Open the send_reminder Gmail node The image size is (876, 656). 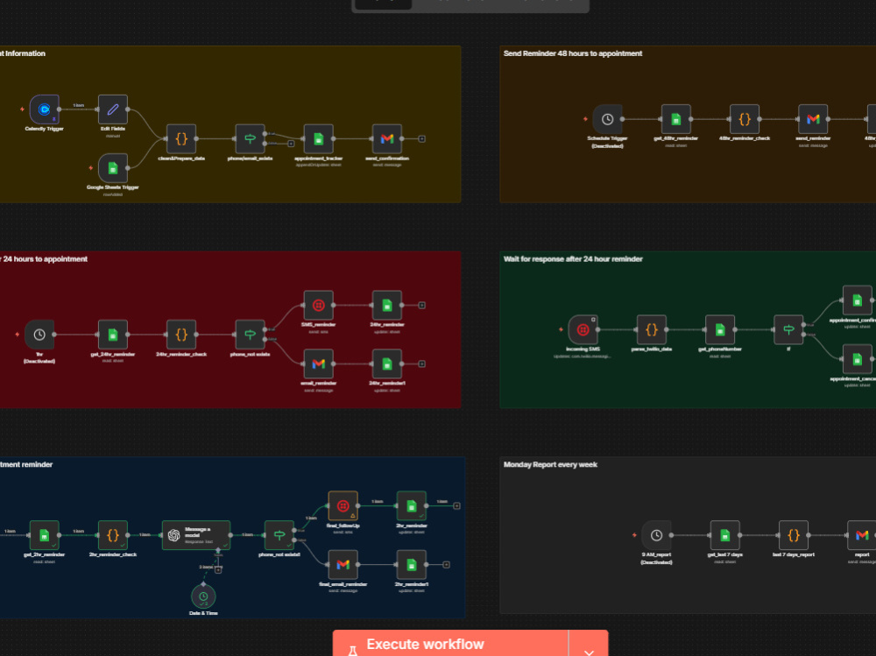813,119
